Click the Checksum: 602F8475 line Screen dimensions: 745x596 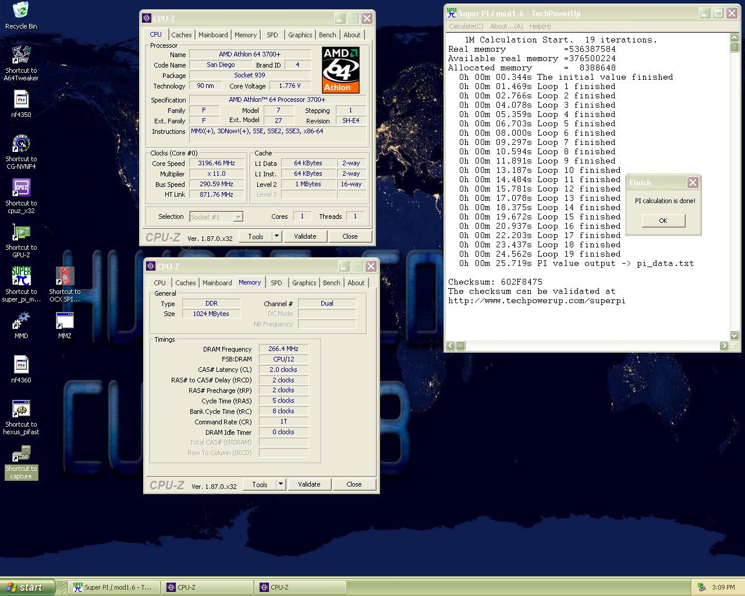(495, 282)
